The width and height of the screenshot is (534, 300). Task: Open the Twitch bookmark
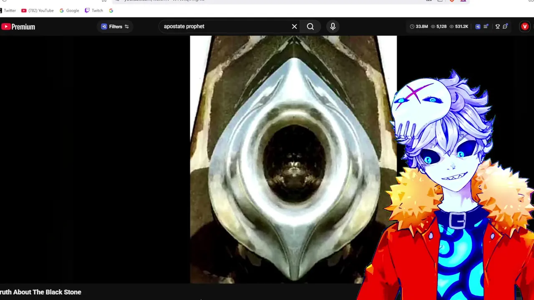click(94, 10)
